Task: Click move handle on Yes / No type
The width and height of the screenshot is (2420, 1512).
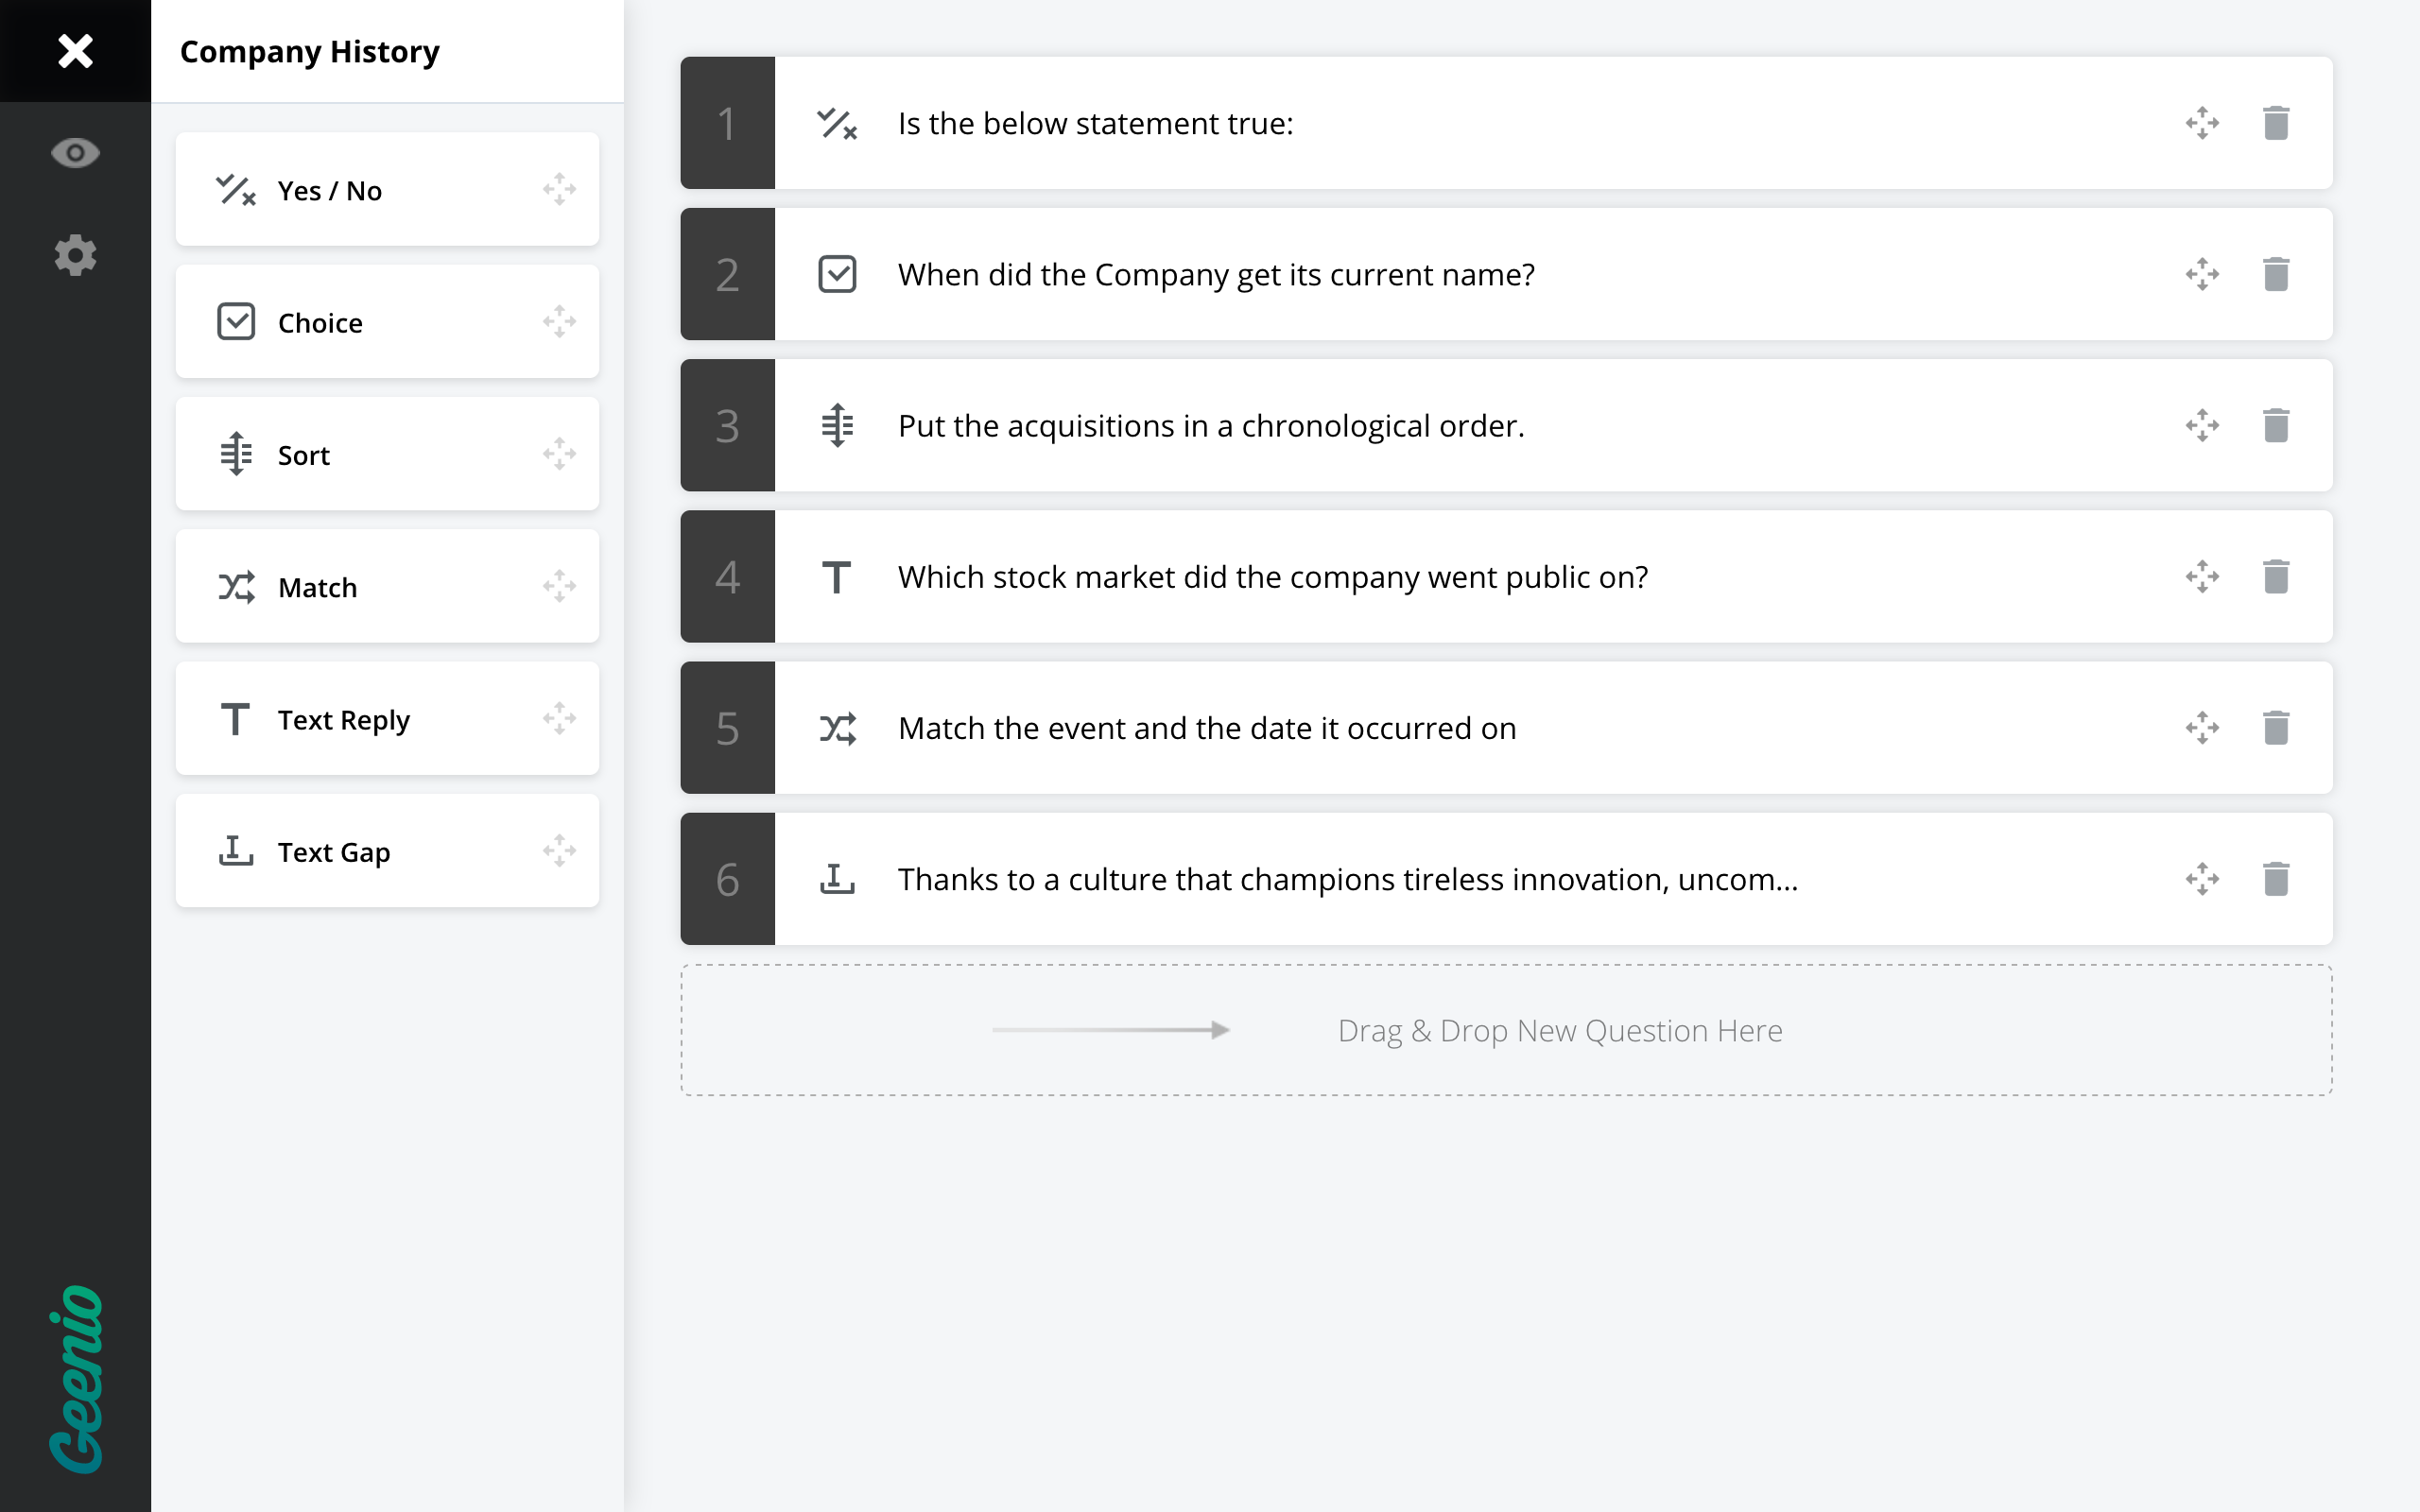Action: [559, 189]
